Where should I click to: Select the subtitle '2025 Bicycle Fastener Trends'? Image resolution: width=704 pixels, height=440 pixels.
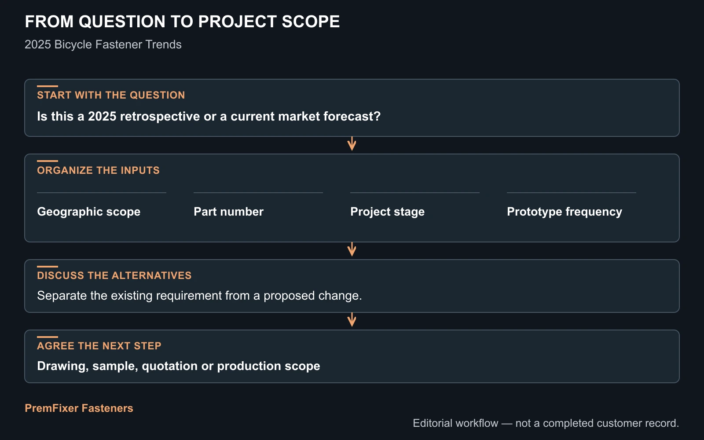103,44
